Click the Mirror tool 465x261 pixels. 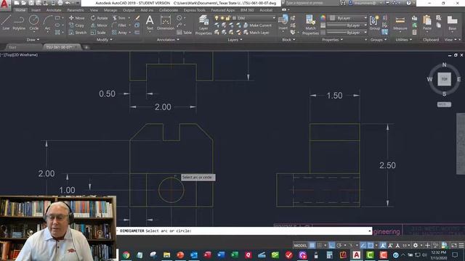point(99,25)
